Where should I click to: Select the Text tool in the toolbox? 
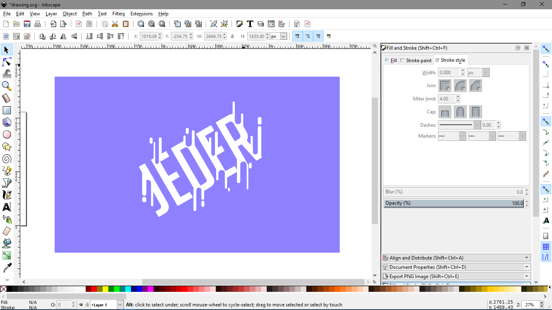7,207
